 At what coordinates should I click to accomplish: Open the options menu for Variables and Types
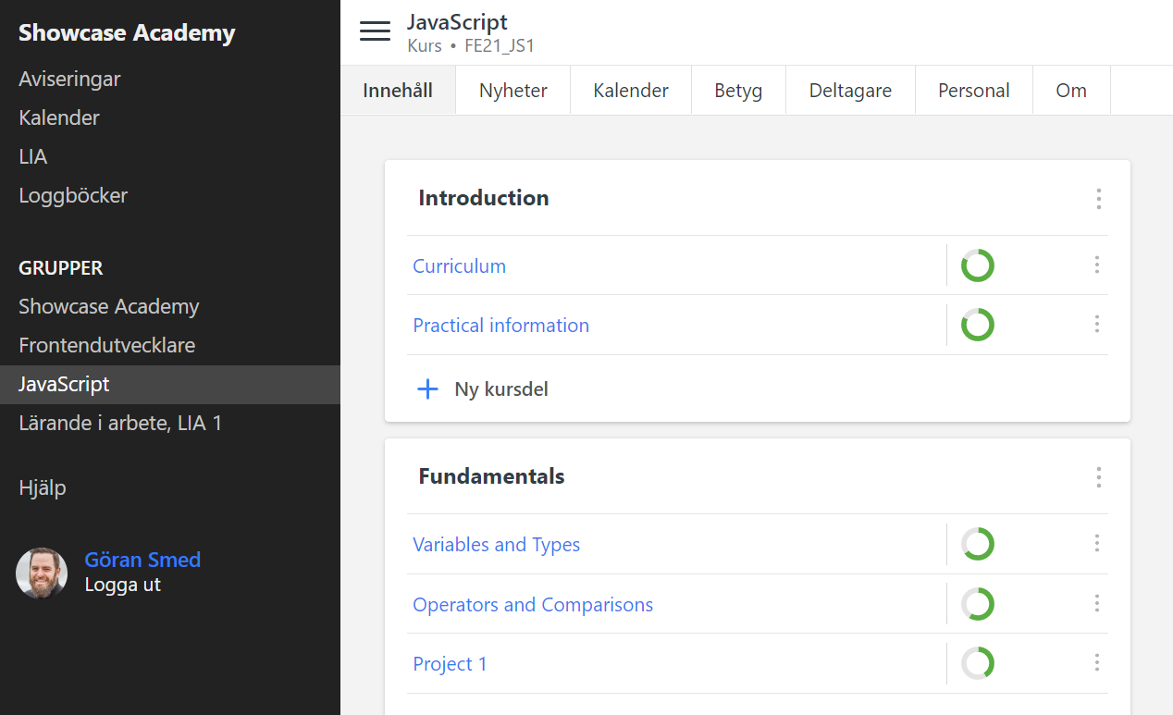tap(1096, 544)
